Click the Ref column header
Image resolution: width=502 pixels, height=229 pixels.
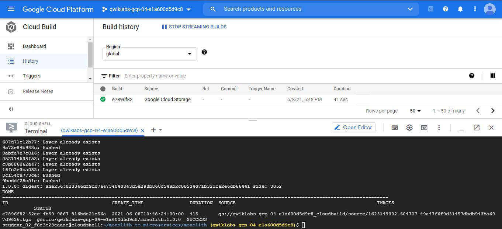coord(206,89)
